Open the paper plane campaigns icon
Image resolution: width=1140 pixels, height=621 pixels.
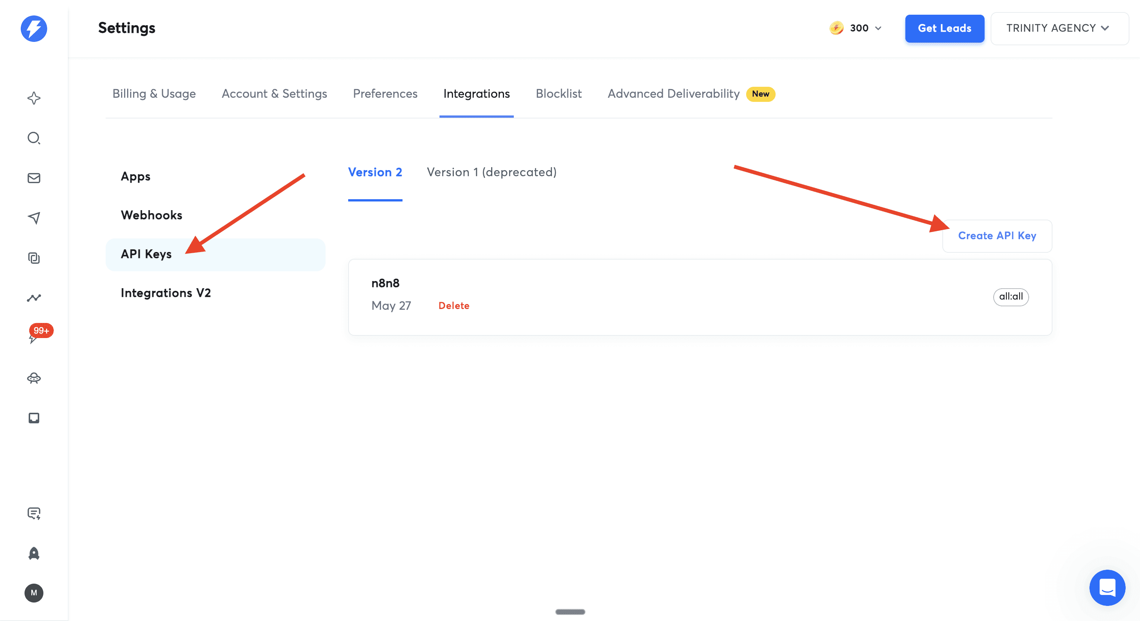click(x=34, y=218)
